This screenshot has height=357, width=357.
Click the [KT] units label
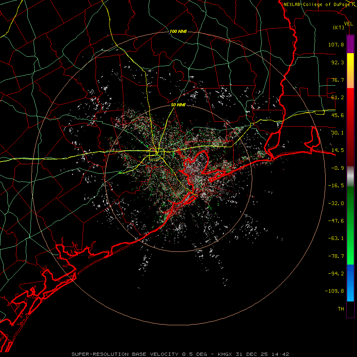tap(339, 27)
